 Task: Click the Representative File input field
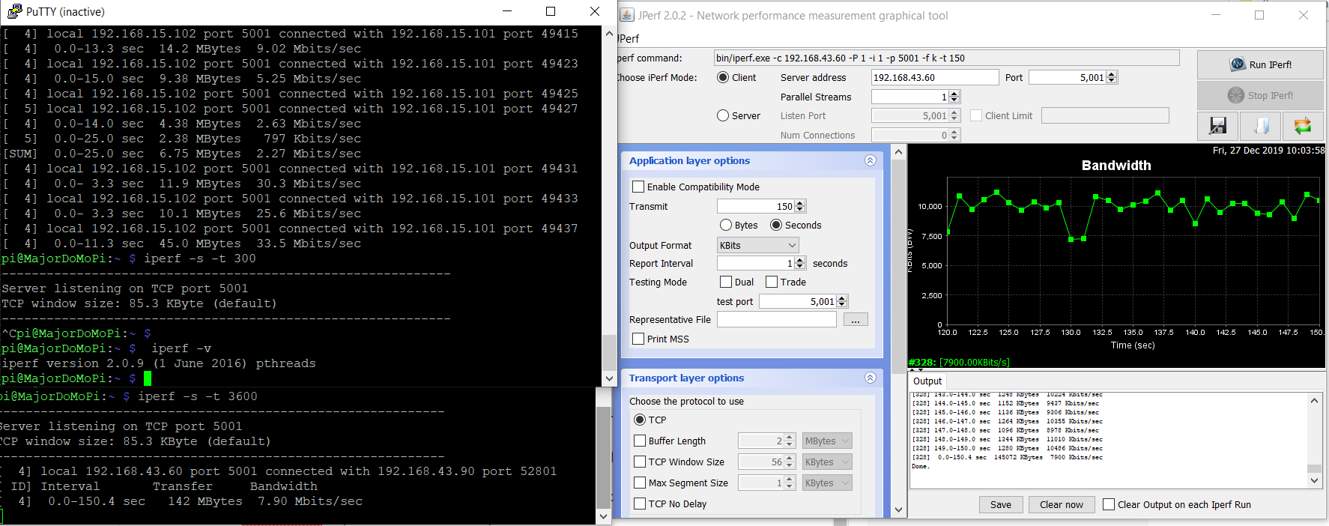pyautogui.click(x=777, y=319)
